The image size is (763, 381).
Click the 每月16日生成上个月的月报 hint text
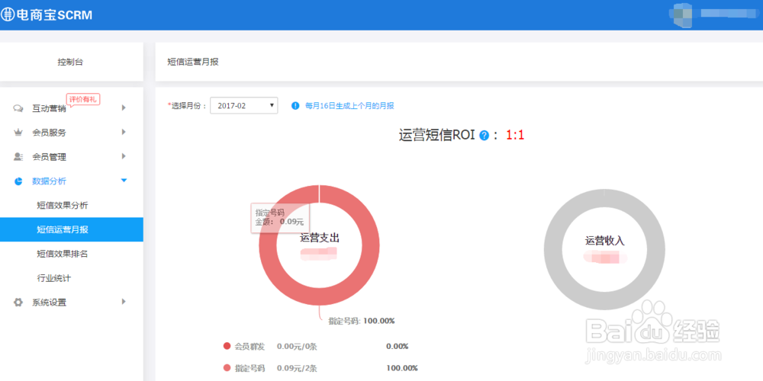pos(349,105)
